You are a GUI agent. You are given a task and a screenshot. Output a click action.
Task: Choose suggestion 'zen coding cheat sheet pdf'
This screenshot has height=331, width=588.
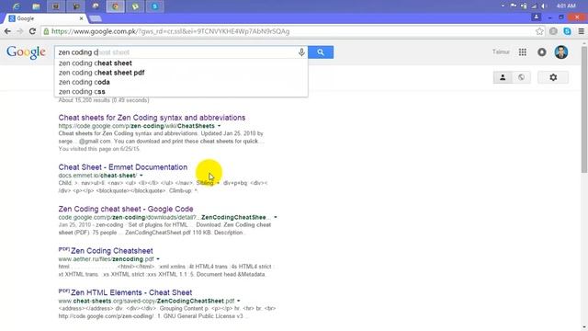102,73
